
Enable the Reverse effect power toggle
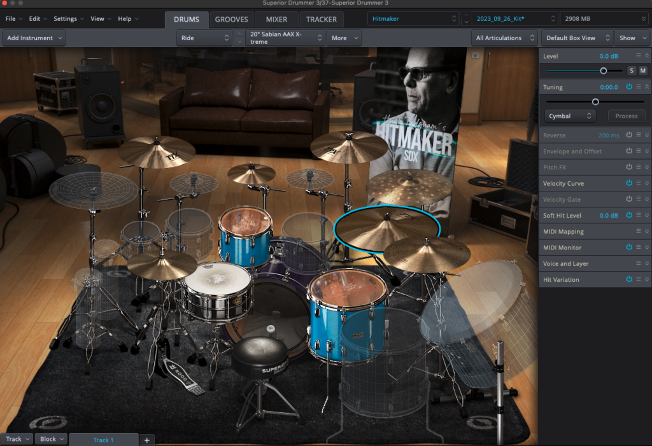click(x=629, y=135)
